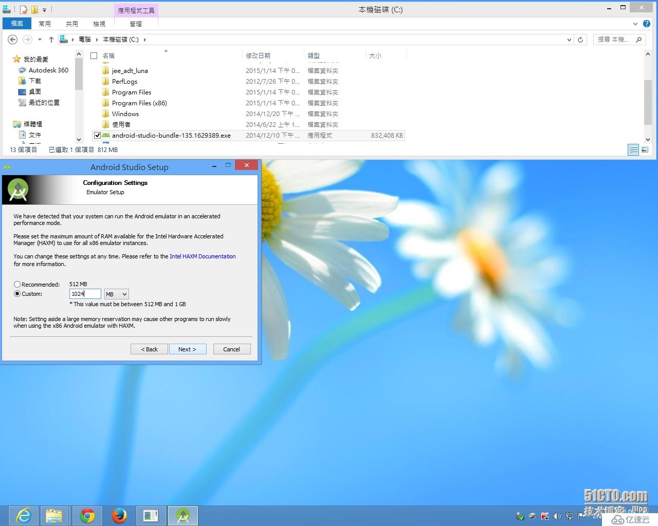Image resolution: width=658 pixels, height=526 pixels.
Task: Open Autodesk 360 tray icon
Action: [x=532, y=516]
